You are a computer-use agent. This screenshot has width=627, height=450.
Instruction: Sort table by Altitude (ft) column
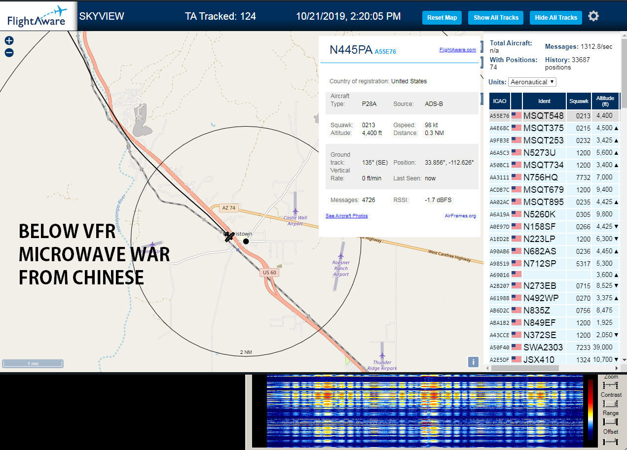point(605,101)
